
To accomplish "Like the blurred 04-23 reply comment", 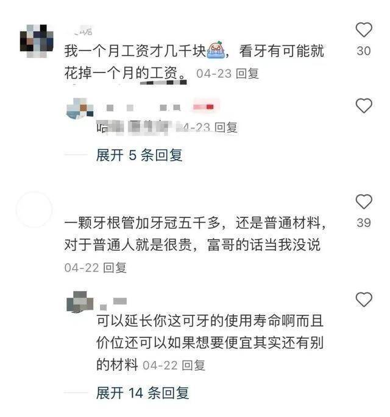I will tap(364, 105).
